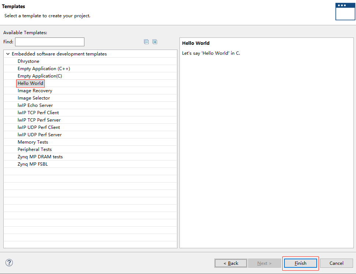The height and width of the screenshot is (274, 356).
Task: Select the Memory Tests template
Action: (33, 142)
